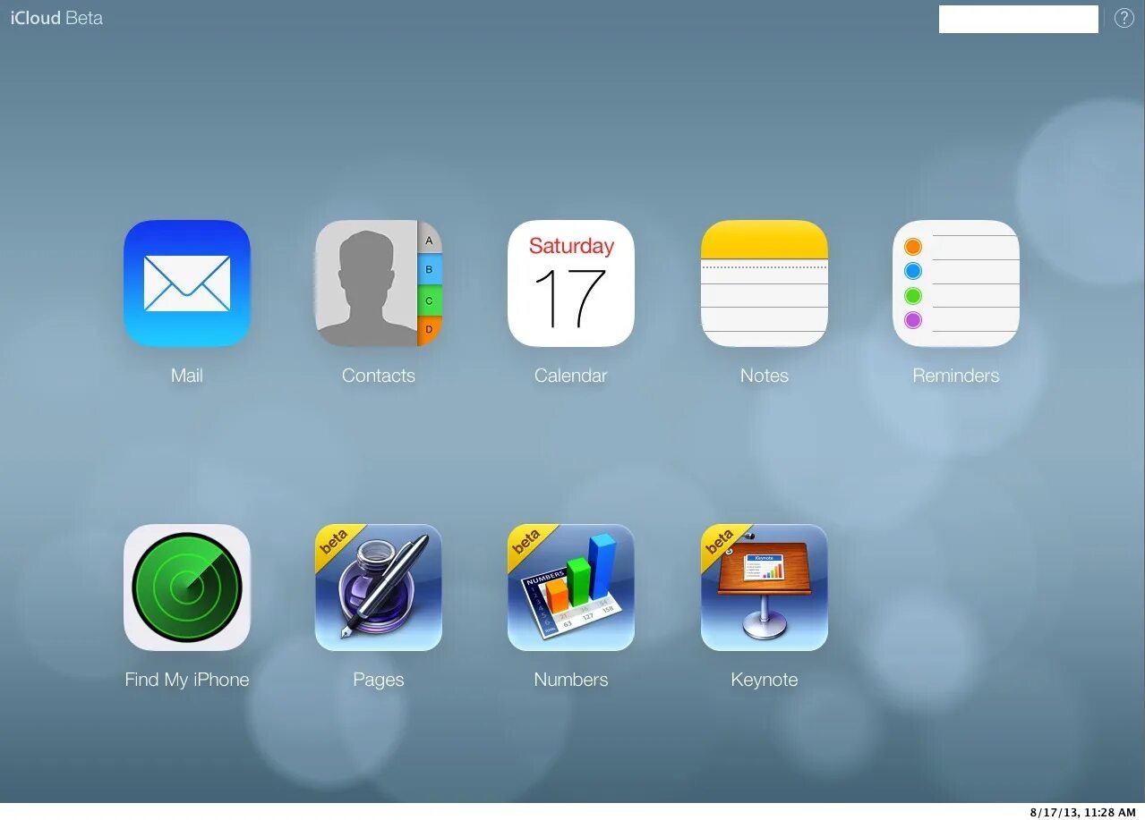Open the Mail app icon
The image size is (1145, 820).
[187, 283]
